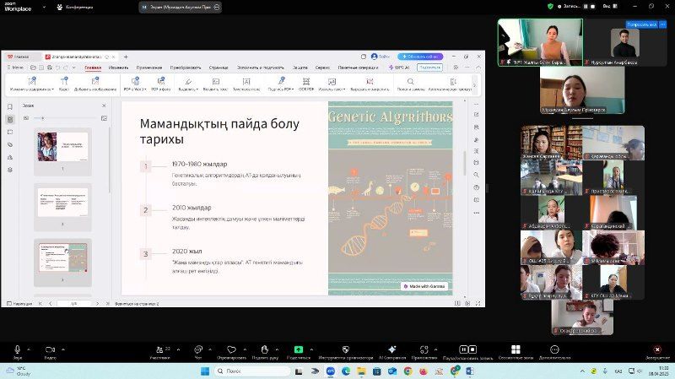
Task: Adjust the thumbnail size slider in panel
Action: click(x=42, y=118)
